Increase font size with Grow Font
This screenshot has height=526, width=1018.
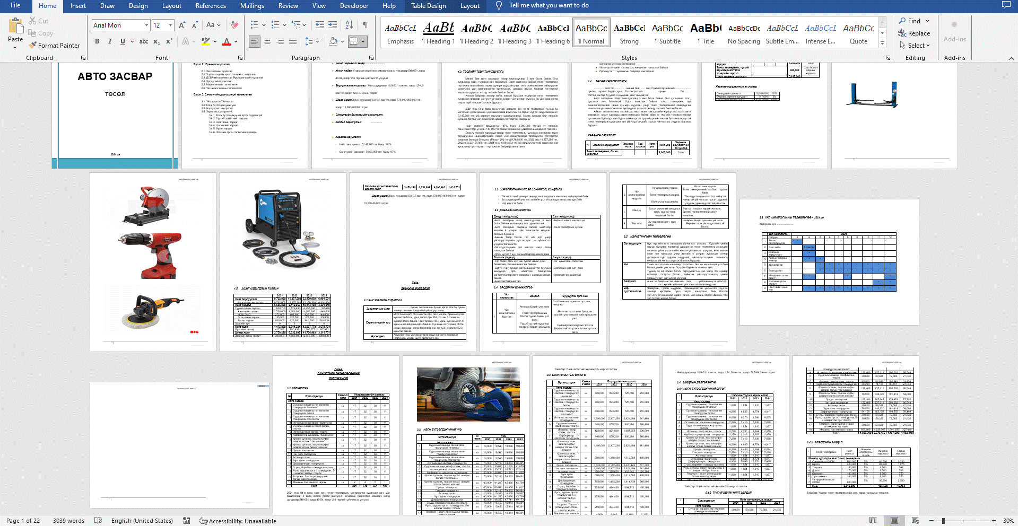click(182, 25)
